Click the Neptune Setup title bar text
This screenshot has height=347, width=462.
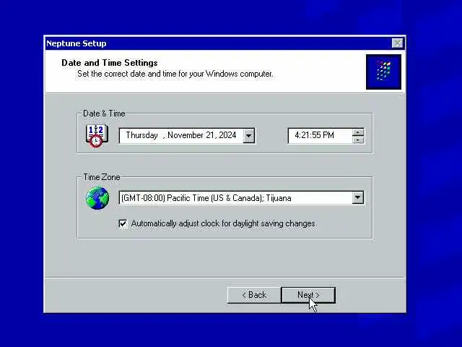[77, 43]
